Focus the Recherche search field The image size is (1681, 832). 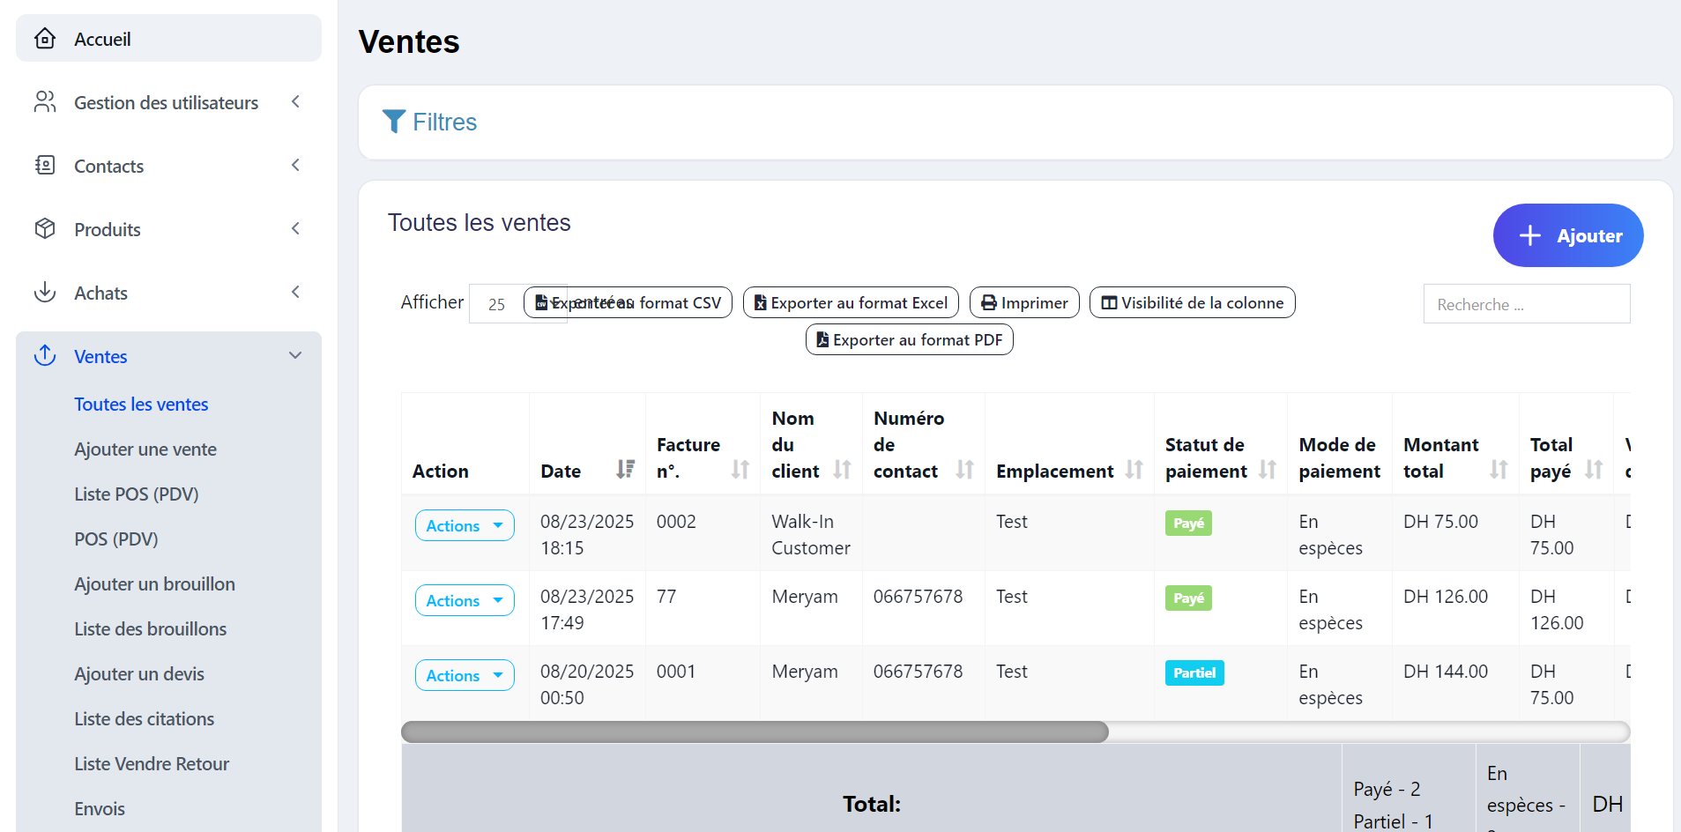1526,304
